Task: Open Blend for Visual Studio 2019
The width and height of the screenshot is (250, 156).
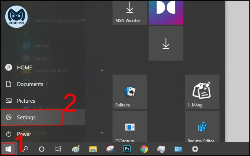Action: coord(59,21)
